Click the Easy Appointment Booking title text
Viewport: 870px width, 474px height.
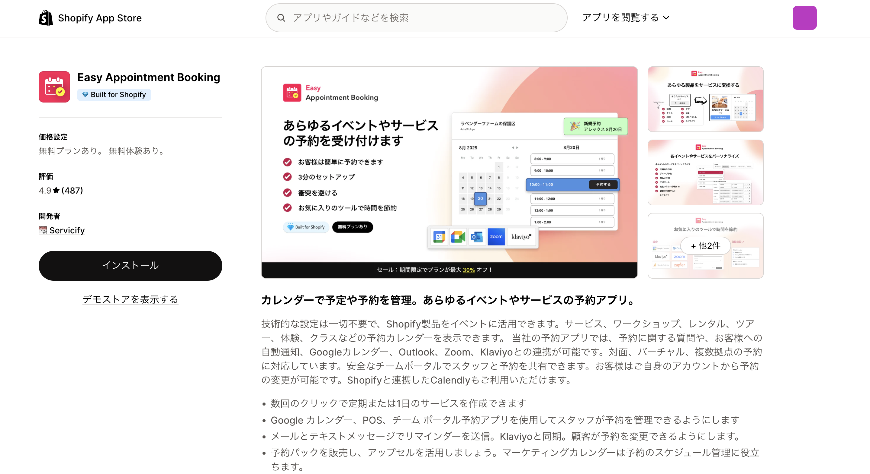point(149,77)
